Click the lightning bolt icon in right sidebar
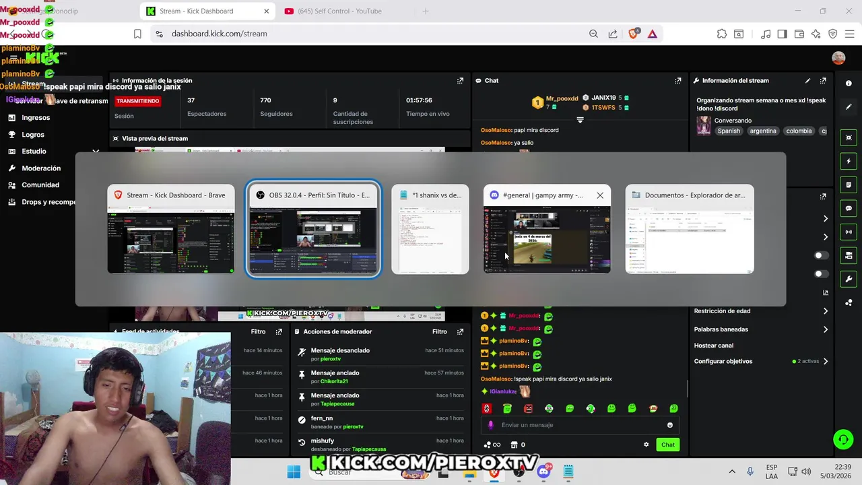862x485 pixels. coord(849,161)
